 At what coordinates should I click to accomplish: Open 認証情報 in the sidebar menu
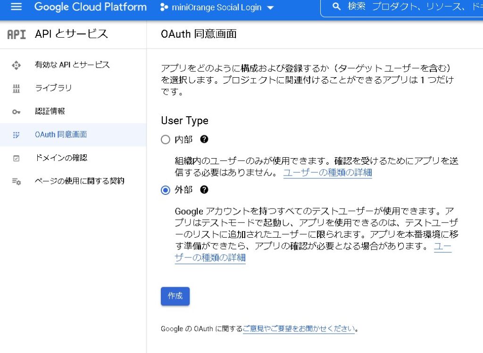(50, 112)
